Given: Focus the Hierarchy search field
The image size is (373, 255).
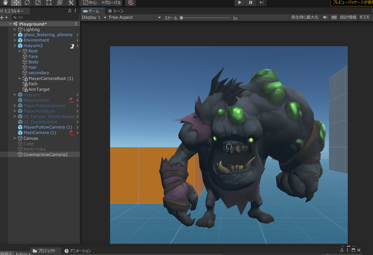Looking at the screenshot, I should (45, 17).
